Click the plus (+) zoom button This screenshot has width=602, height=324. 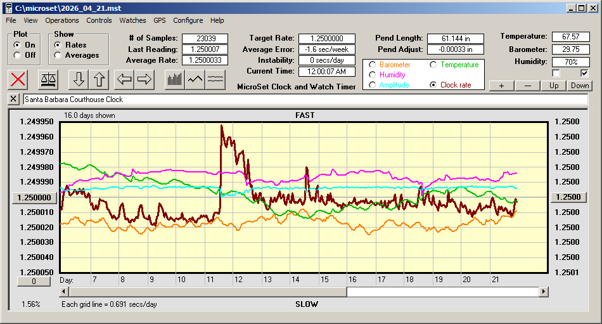point(501,86)
